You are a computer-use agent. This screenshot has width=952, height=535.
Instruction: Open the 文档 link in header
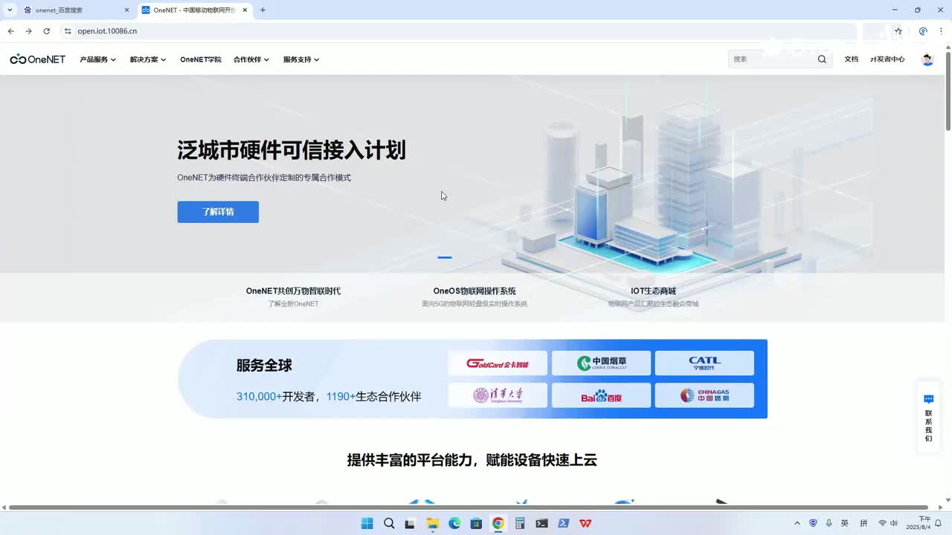coord(852,59)
